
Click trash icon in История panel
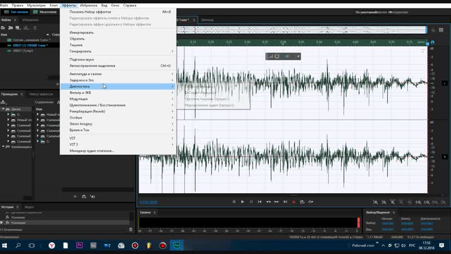[131, 229]
